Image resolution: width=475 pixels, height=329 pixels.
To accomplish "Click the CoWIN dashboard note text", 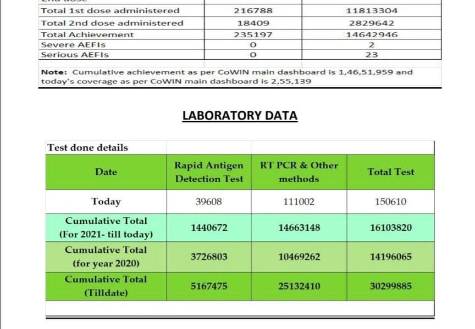I will [227, 77].
